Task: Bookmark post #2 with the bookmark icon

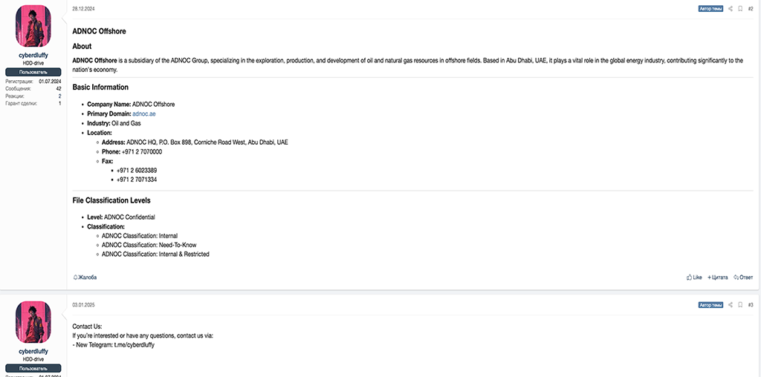Action: [740, 9]
